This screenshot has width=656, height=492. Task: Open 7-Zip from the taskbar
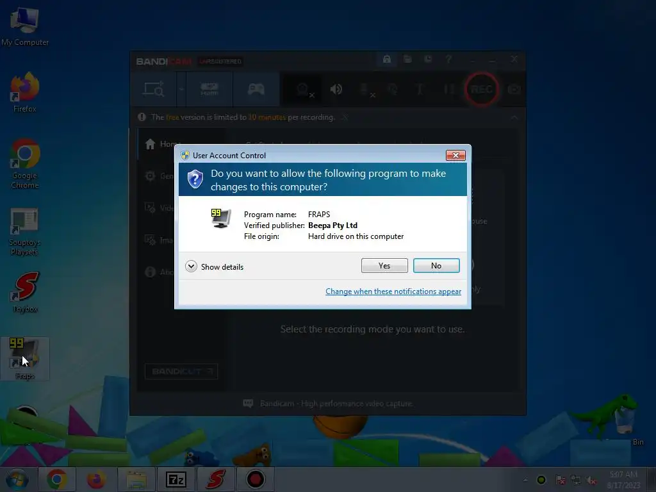[176, 479]
